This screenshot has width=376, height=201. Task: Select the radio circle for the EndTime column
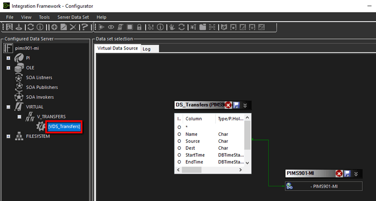click(179, 162)
